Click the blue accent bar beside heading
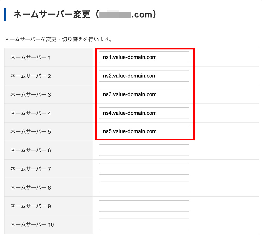Screen dimensions: 262x242 point(6,14)
